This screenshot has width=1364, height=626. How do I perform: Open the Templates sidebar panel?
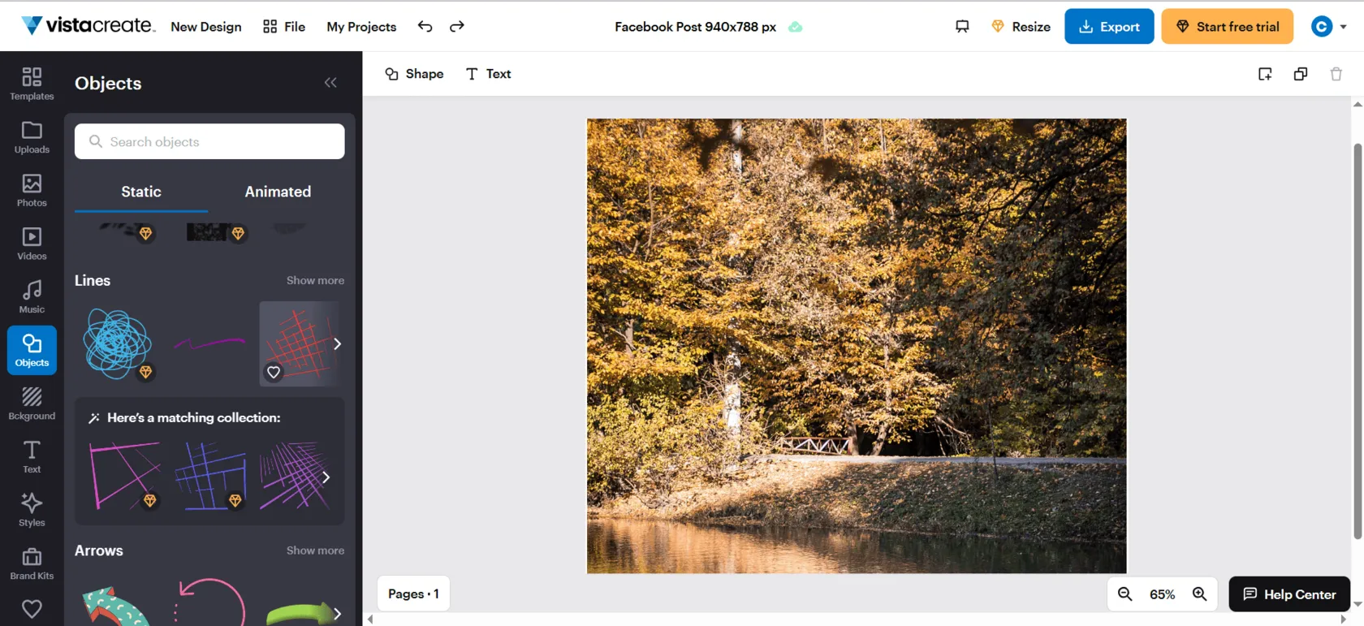[32, 84]
